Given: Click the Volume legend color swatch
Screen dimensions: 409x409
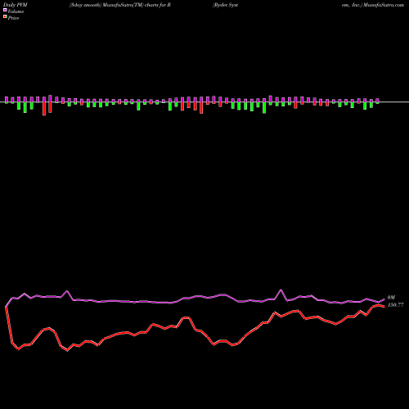Looking at the screenshot, I should [5, 10].
